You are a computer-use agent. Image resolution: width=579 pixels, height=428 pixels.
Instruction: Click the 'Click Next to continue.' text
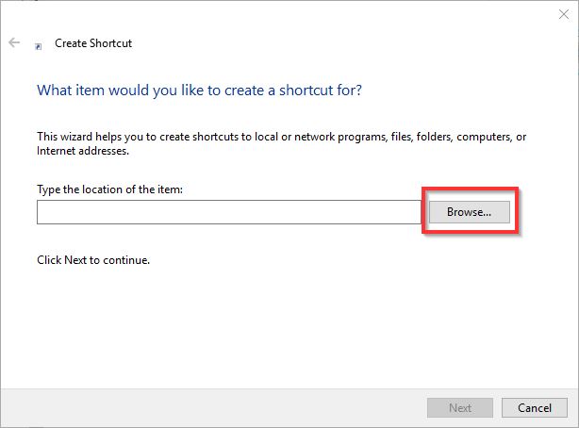coord(92,259)
